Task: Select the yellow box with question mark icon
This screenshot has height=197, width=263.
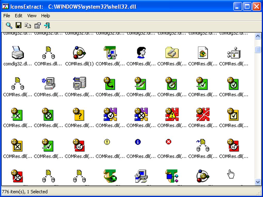Action: pos(78,114)
